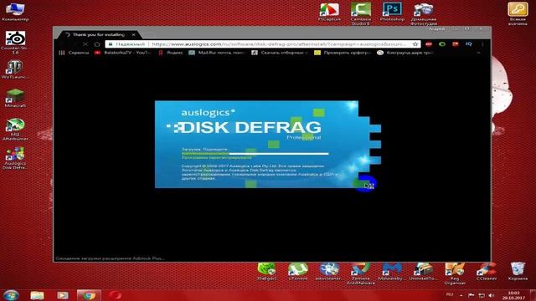The image size is (536, 301).
Task: Close the 'Thank you for installing' tab
Action: pos(133,35)
